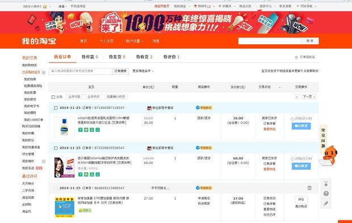Click first green guarantee badge under Cetaphil item
The width and height of the screenshot is (352, 223).
[x=80, y=130]
